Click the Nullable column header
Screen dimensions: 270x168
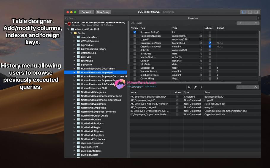[208, 28]
